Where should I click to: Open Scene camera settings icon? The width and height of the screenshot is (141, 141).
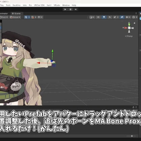(x=127, y=17)
